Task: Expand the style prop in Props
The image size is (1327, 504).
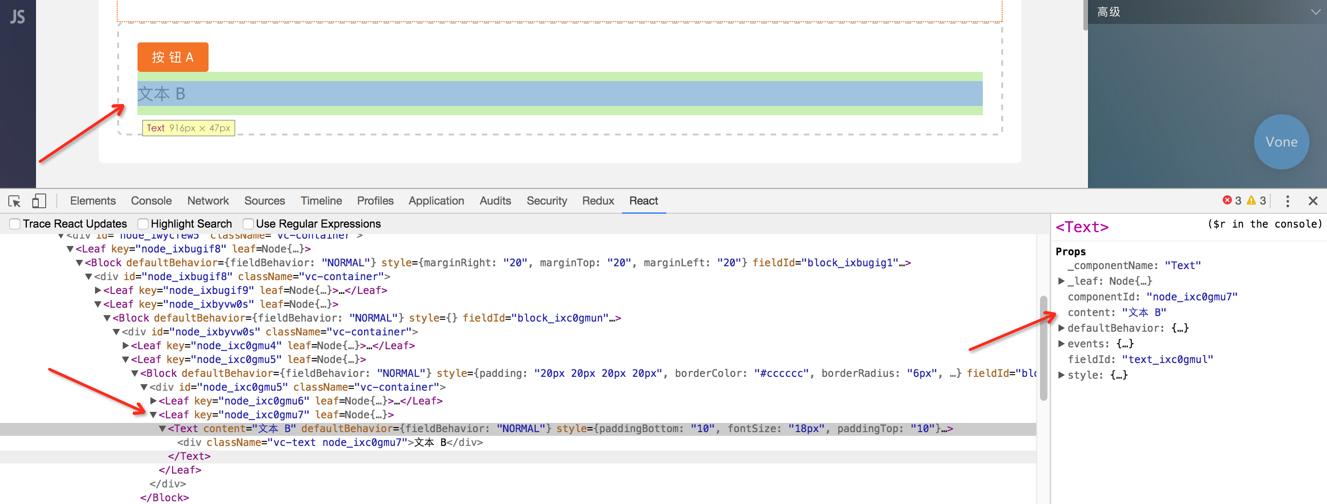Action: [x=1061, y=375]
